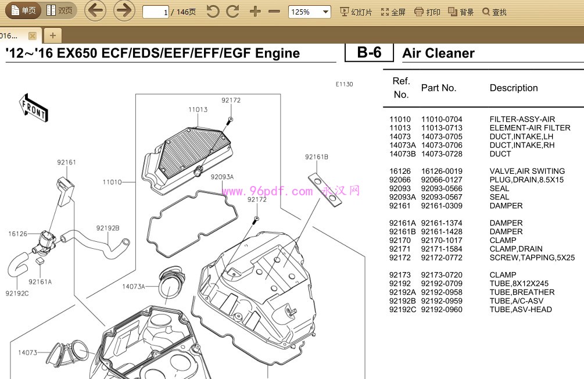Click part number 92161-1374

point(442,223)
